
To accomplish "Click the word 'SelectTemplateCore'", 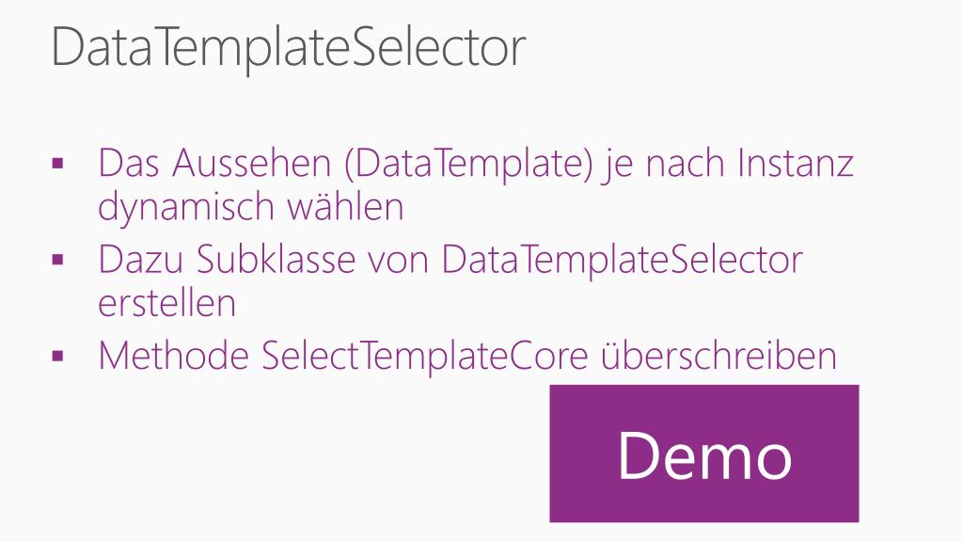I will (x=425, y=357).
